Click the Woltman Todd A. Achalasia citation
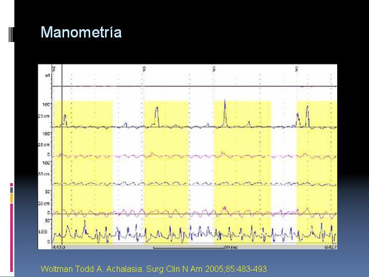Screen dimensions: 369x277 pos(154,269)
